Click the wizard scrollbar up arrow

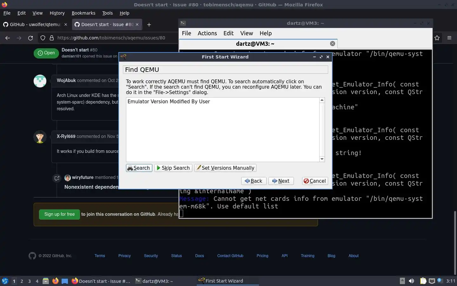coord(322,100)
